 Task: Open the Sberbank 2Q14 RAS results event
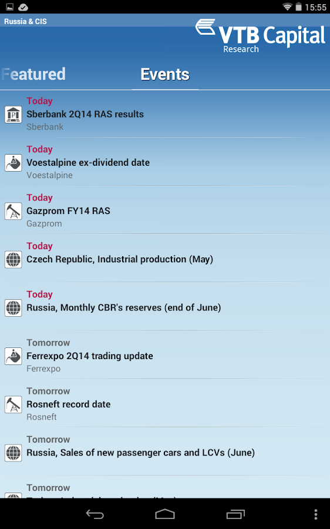click(x=165, y=113)
